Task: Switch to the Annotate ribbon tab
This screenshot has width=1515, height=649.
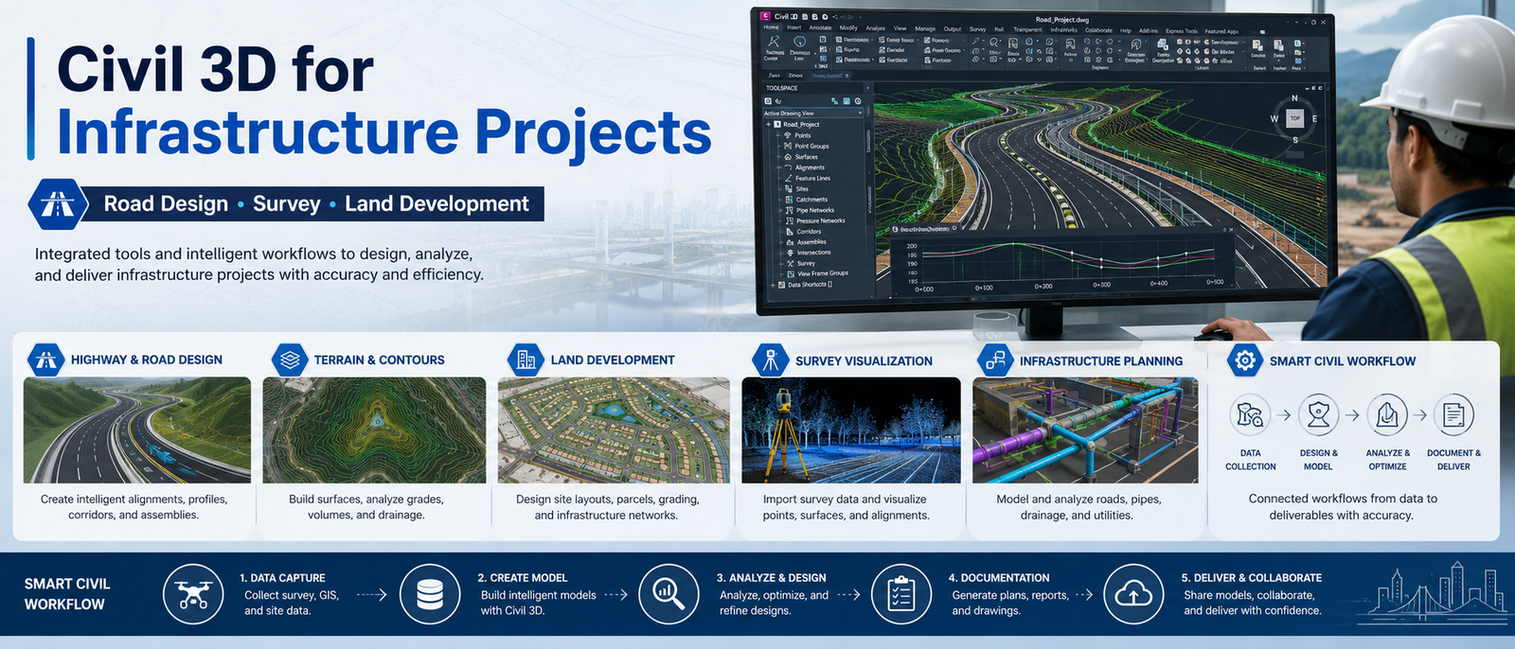Action: click(820, 27)
